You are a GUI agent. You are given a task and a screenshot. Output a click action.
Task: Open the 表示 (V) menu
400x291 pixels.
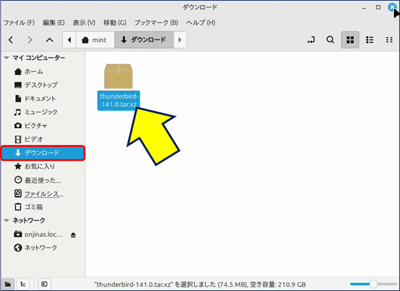(x=84, y=23)
